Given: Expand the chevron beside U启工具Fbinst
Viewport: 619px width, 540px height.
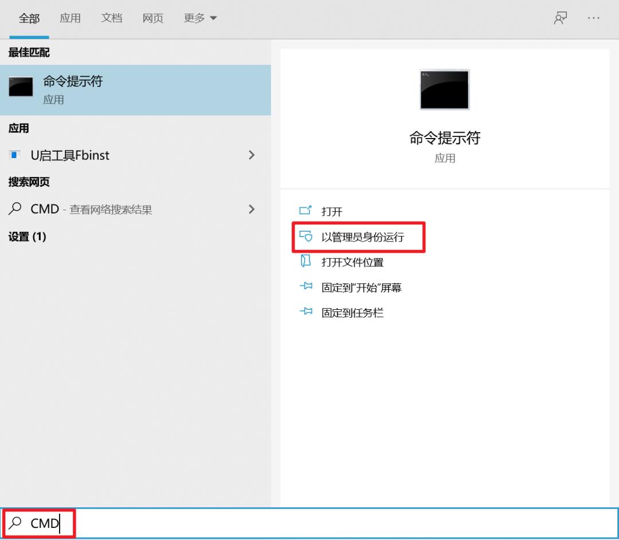Looking at the screenshot, I should pyautogui.click(x=252, y=155).
